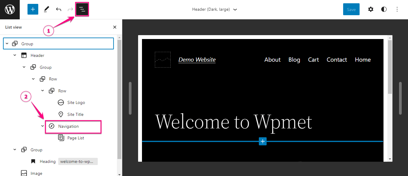The height and width of the screenshot is (176, 408).
Task: Click the canvas scroll down arrow
Action: [390, 159]
